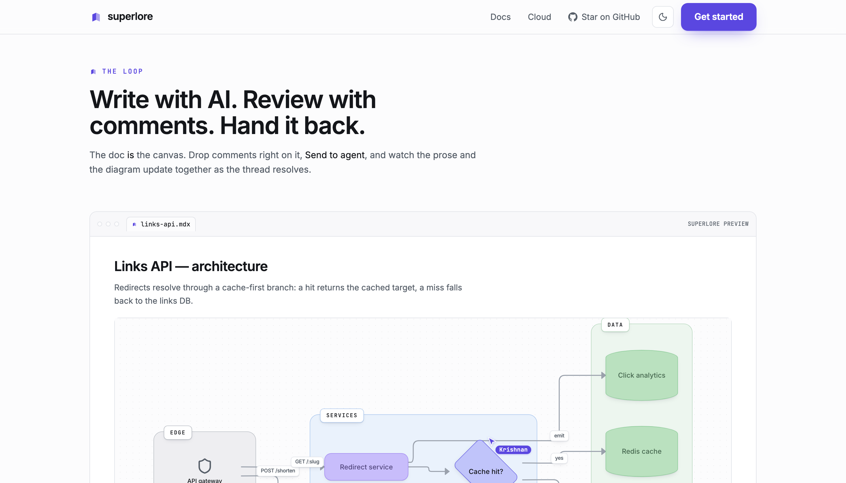Click the yes edge label
Image resolution: width=846 pixels, height=483 pixels.
559,458
